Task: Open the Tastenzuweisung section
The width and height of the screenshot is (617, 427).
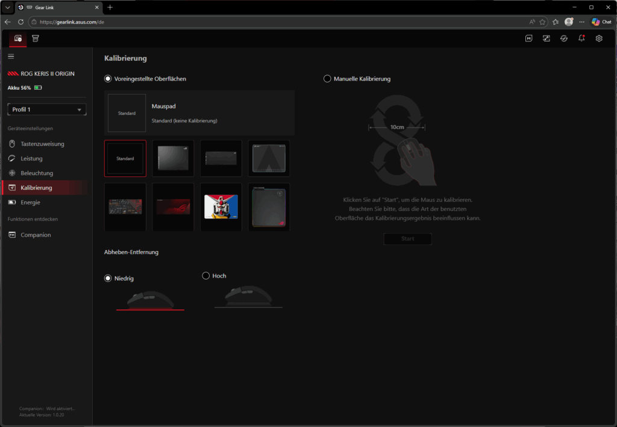Action: click(x=42, y=144)
